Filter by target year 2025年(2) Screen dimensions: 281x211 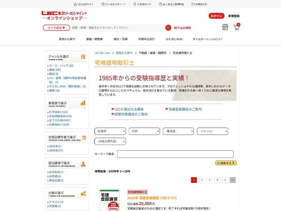55,146
